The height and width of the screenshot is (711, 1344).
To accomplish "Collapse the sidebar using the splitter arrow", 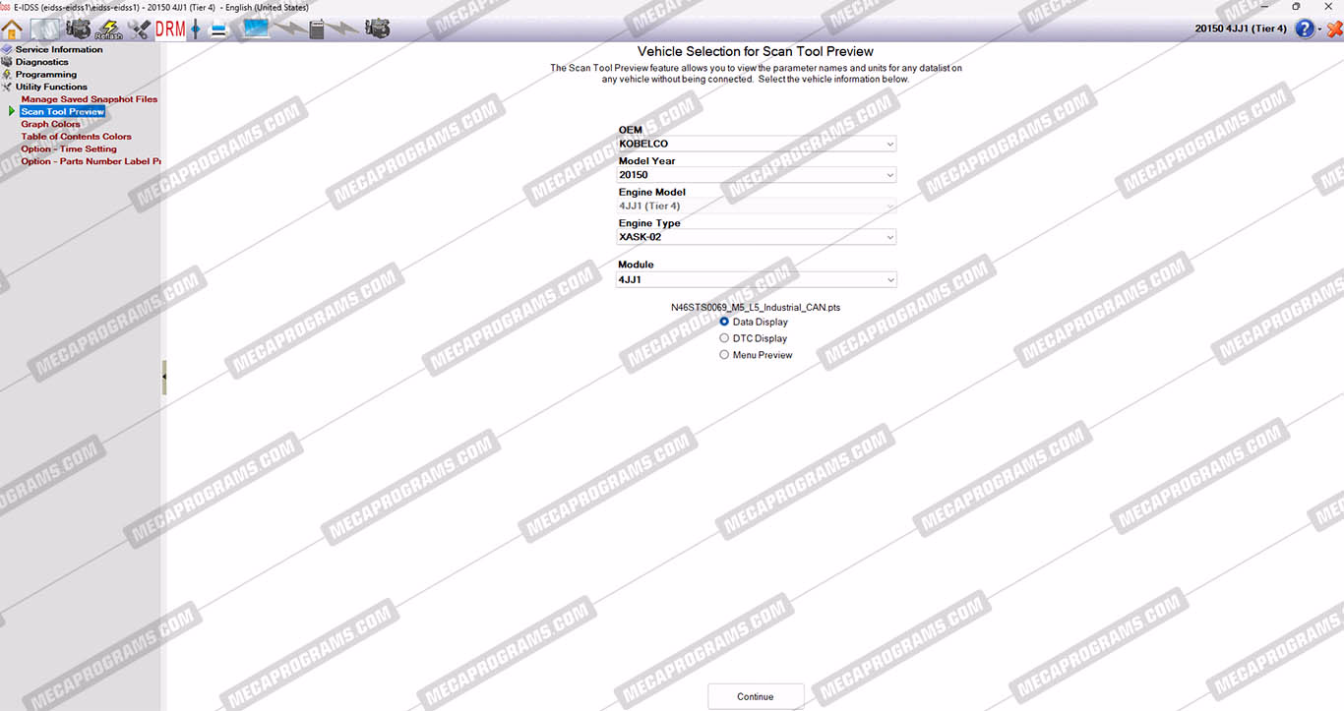I will (164, 377).
